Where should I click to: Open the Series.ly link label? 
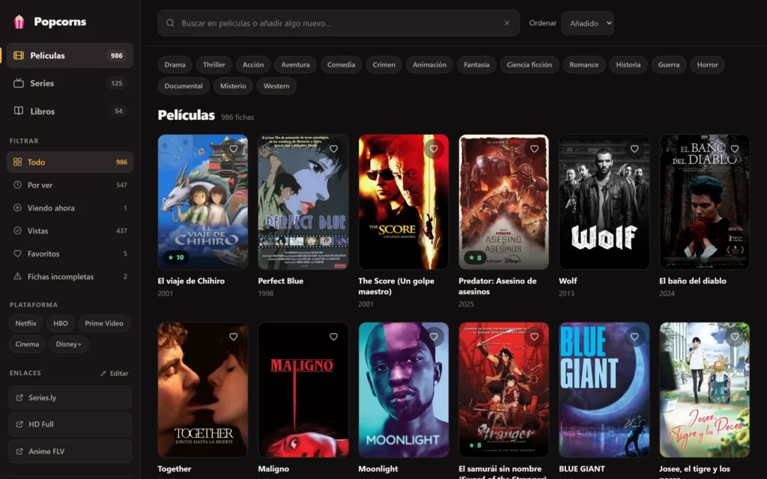coord(42,397)
